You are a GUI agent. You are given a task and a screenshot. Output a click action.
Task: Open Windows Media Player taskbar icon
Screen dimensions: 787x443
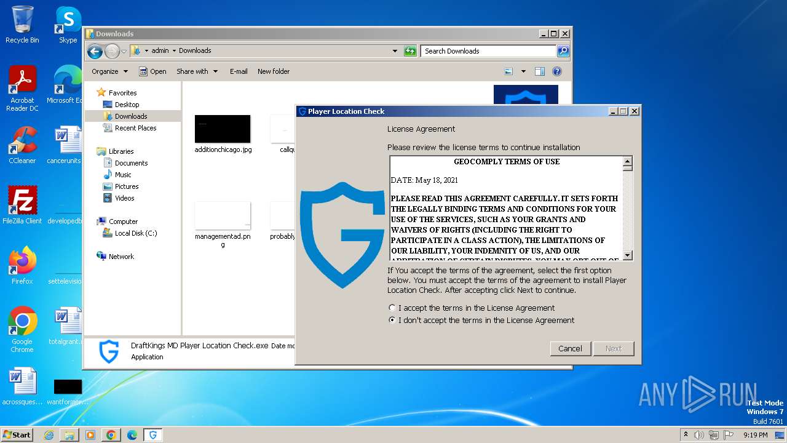(90, 435)
